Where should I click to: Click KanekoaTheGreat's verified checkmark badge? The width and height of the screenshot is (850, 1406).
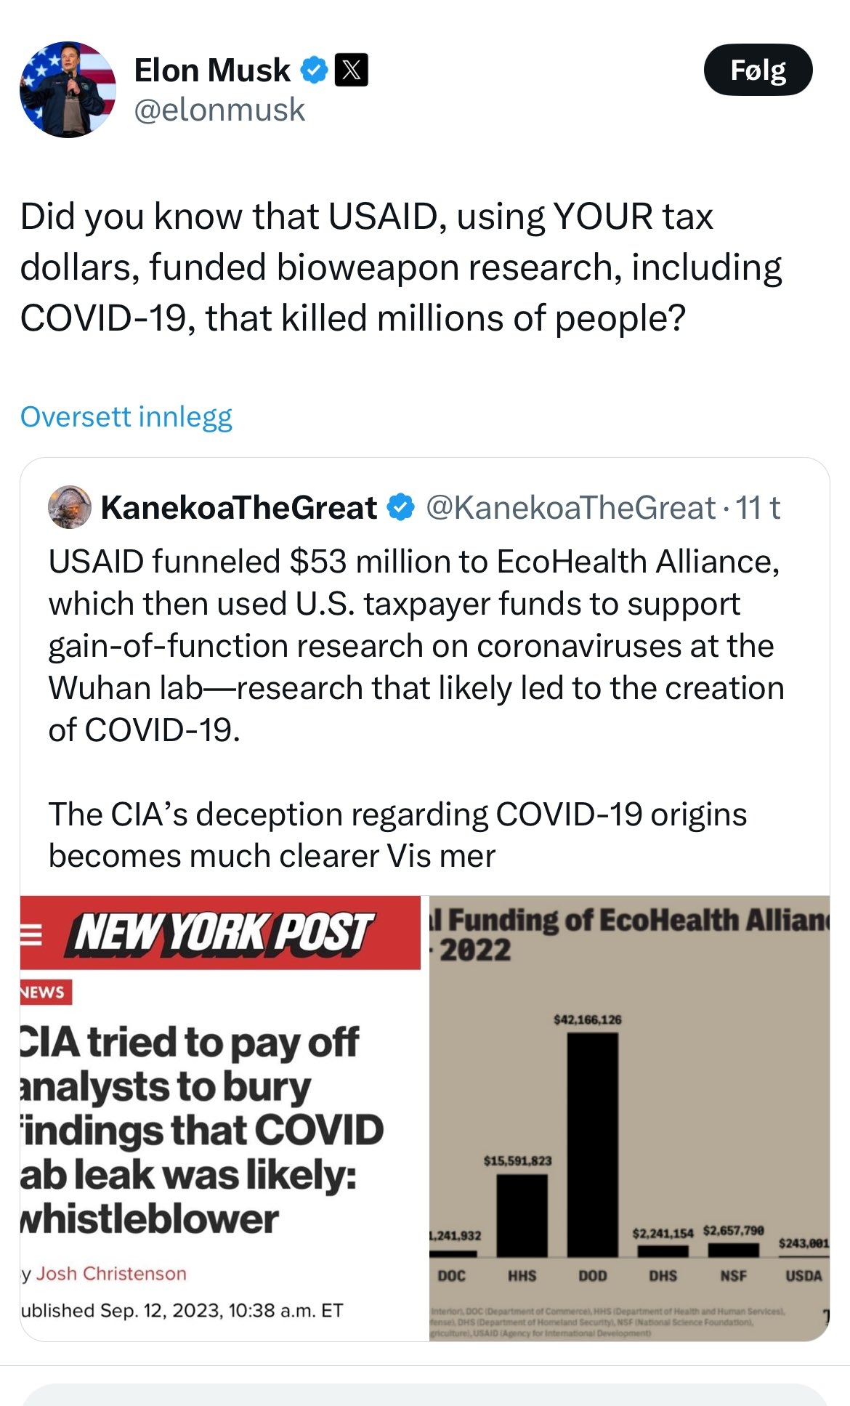pyautogui.click(x=400, y=507)
